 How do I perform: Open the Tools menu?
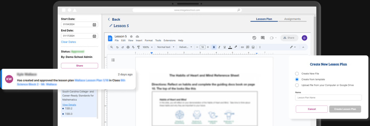coord(158,40)
